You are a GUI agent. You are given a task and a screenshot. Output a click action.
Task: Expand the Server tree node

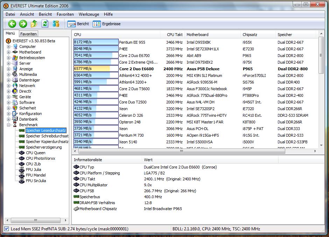point(9,63)
